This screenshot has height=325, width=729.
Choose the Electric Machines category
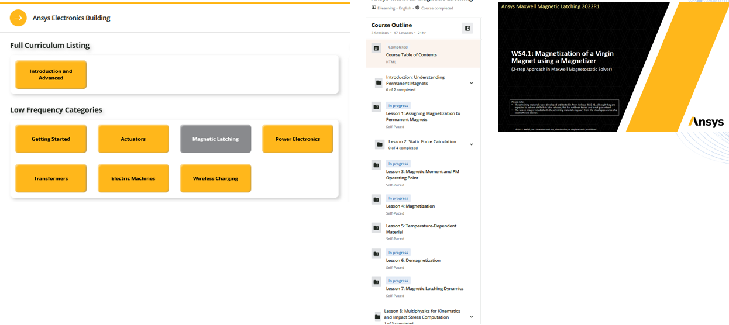click(133, 178)
